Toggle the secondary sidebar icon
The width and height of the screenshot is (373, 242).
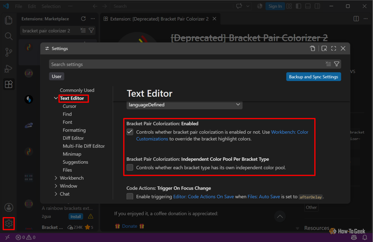pyautogui.click(x=317, y=6)
